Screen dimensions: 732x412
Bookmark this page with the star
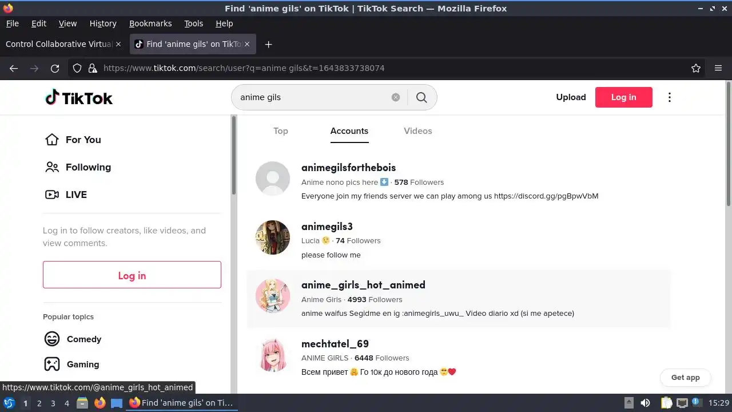696,68
